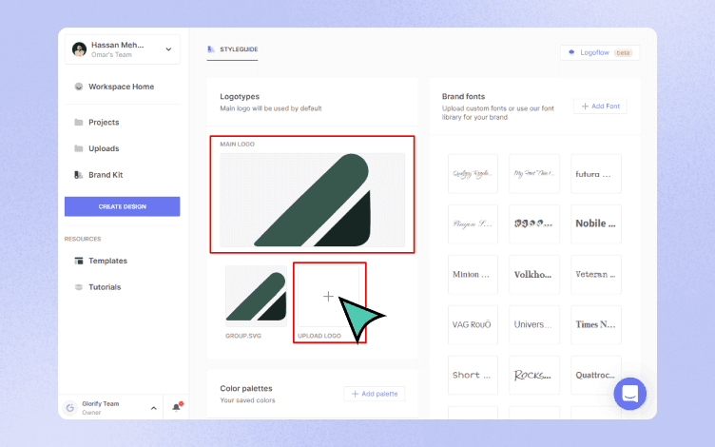Click the Brand fonts heading text

(x=463, y=97)
